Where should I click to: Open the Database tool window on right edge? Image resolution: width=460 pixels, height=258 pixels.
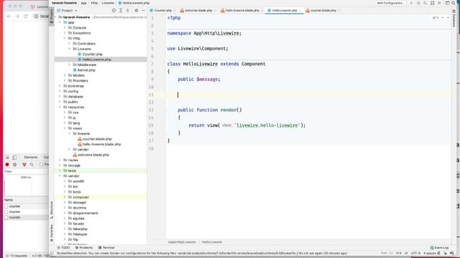pyautogui.click(x=454, y=19)
